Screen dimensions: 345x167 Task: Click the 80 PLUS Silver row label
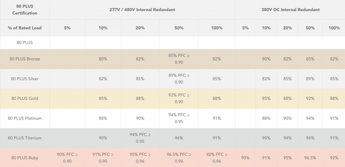coord(25,79)
